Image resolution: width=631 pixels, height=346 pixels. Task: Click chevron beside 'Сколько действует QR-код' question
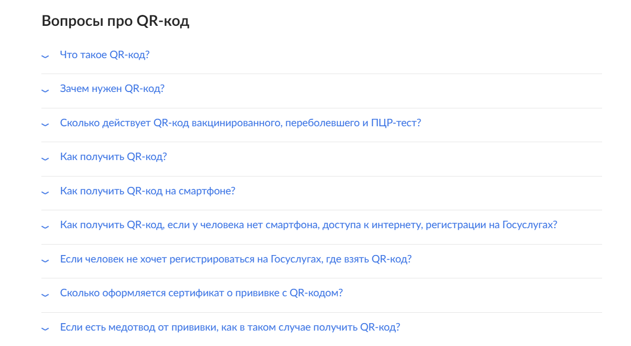pos(45,124)
